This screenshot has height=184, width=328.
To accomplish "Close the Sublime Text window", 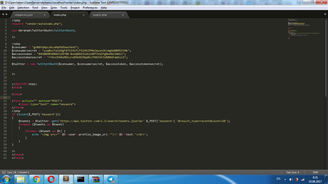I will (321, 2).
